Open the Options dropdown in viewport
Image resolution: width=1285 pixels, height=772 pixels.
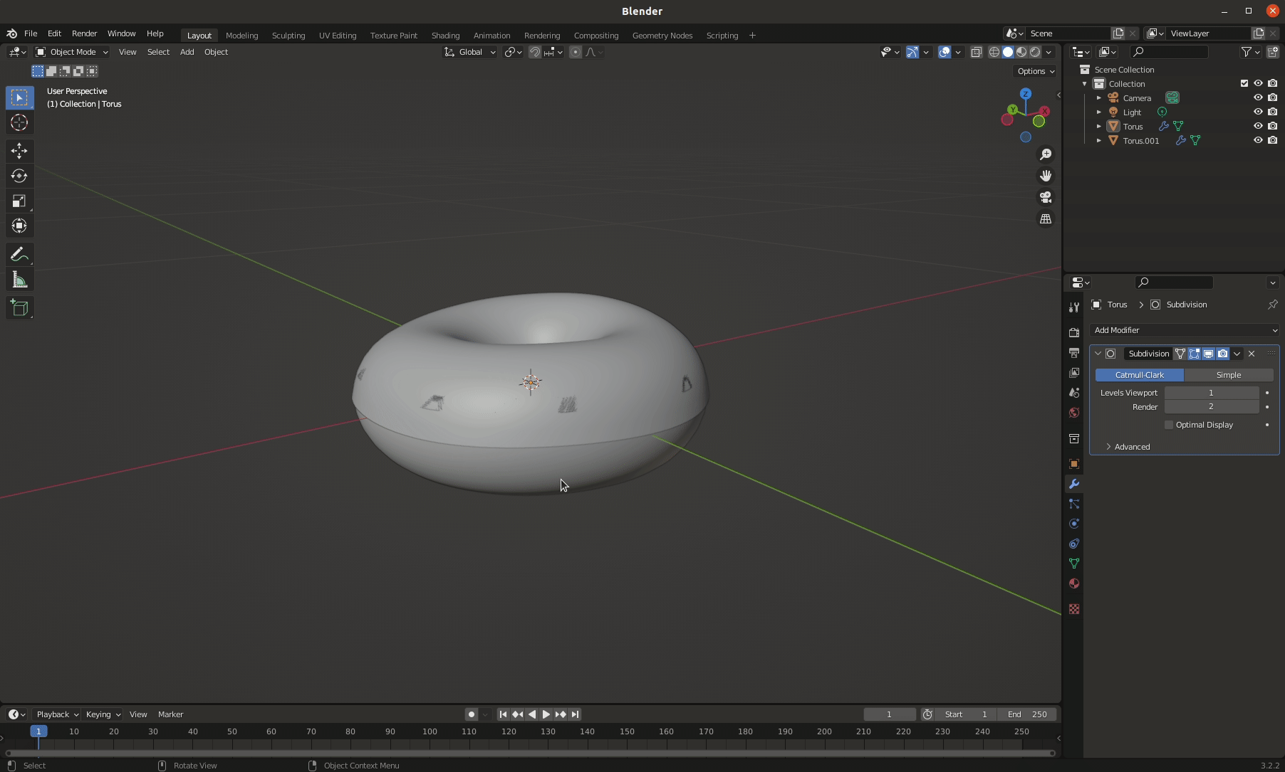(x=1036, y=71)
